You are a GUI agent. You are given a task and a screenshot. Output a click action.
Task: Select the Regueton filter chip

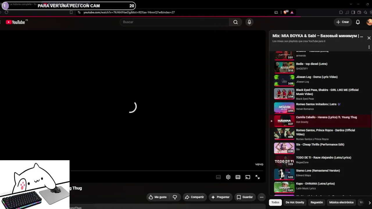[317, 203]
